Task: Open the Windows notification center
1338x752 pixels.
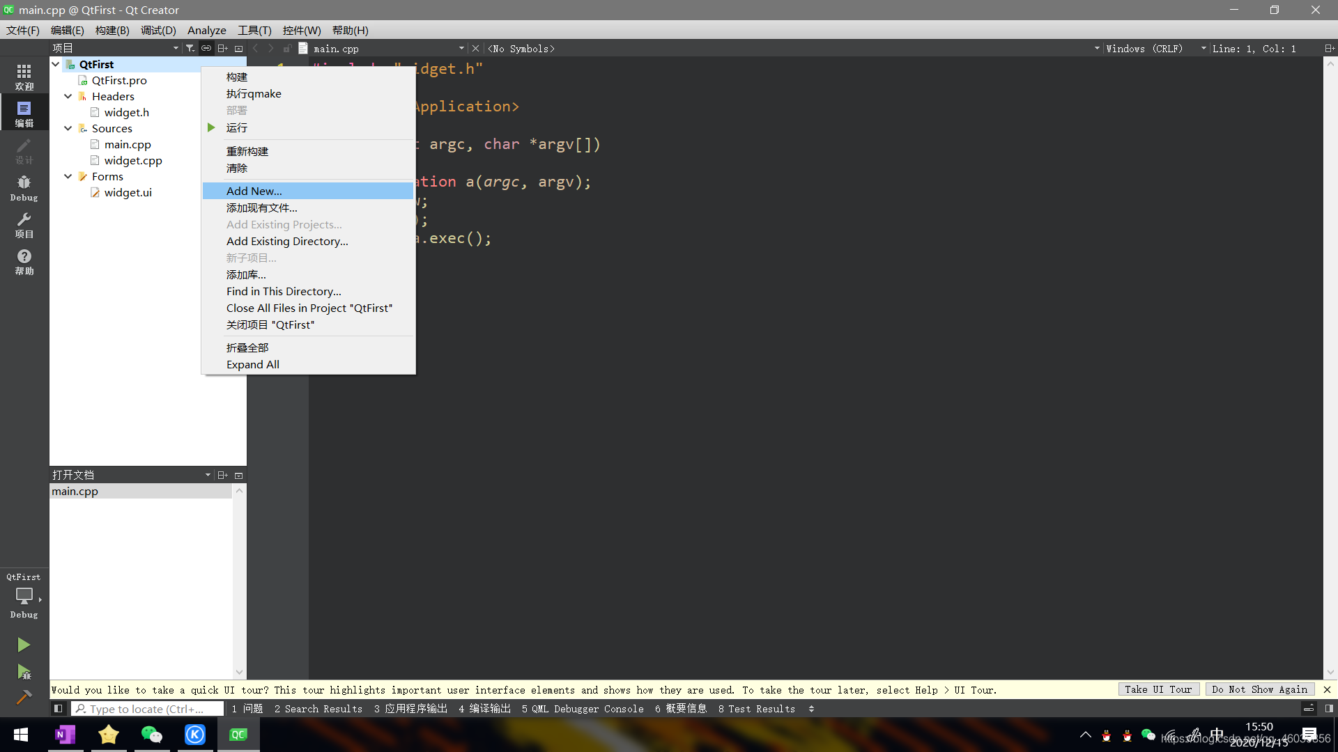Action: point(1309,735)
